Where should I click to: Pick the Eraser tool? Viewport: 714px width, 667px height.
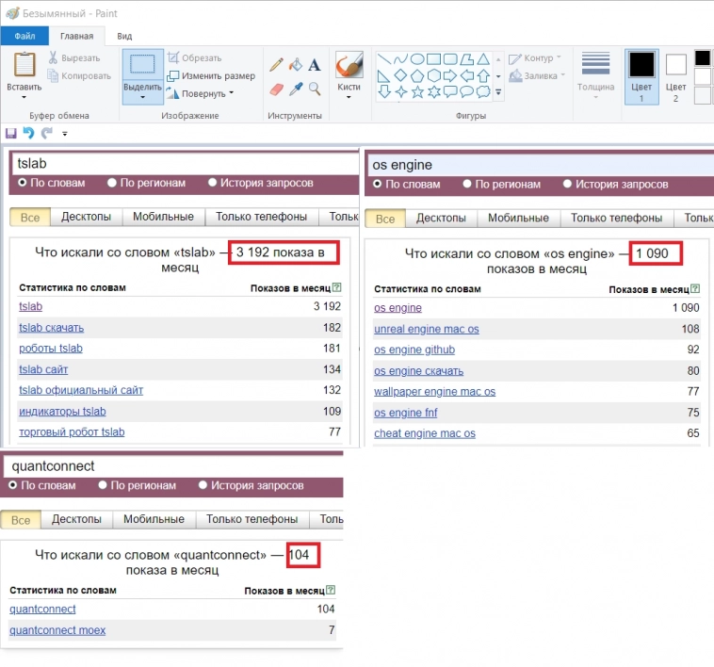[276, 89]
